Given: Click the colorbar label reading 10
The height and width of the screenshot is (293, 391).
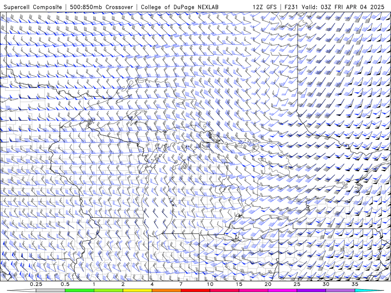Looking at the screenshot, I should [x=210, y=284].
